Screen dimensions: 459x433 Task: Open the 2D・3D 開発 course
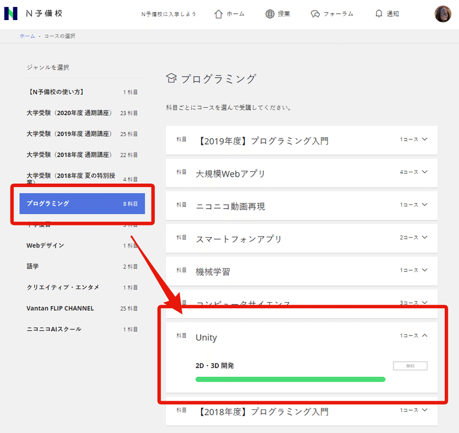[215, 366]
